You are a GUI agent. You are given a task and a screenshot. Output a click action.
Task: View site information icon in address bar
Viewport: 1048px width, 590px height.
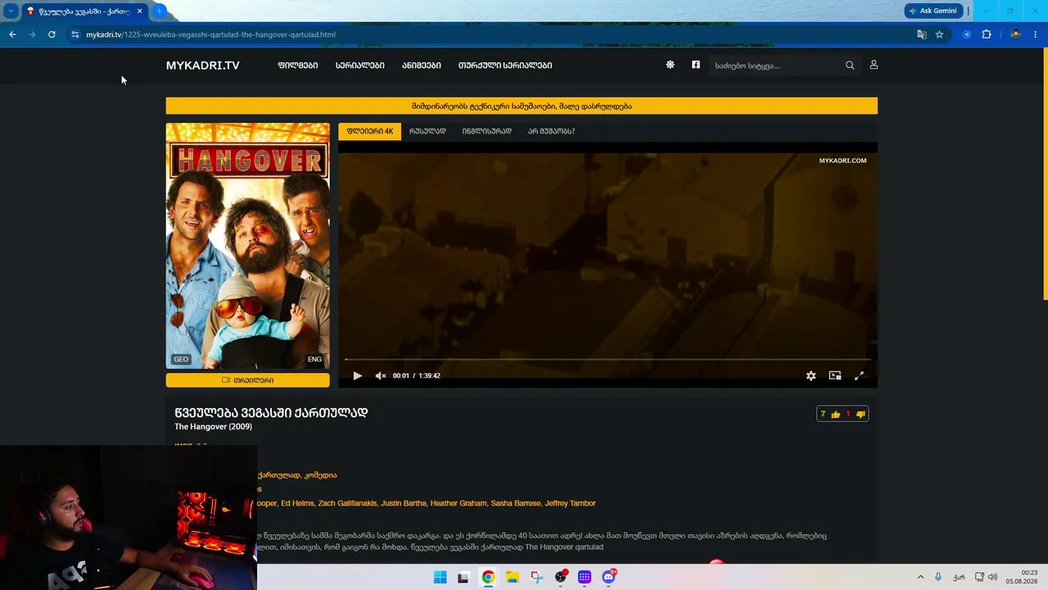[75, 34]
